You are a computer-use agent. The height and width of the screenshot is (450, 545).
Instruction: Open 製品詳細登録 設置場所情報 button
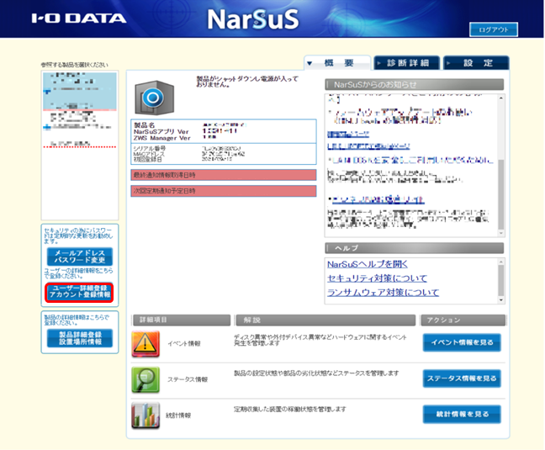80,338
